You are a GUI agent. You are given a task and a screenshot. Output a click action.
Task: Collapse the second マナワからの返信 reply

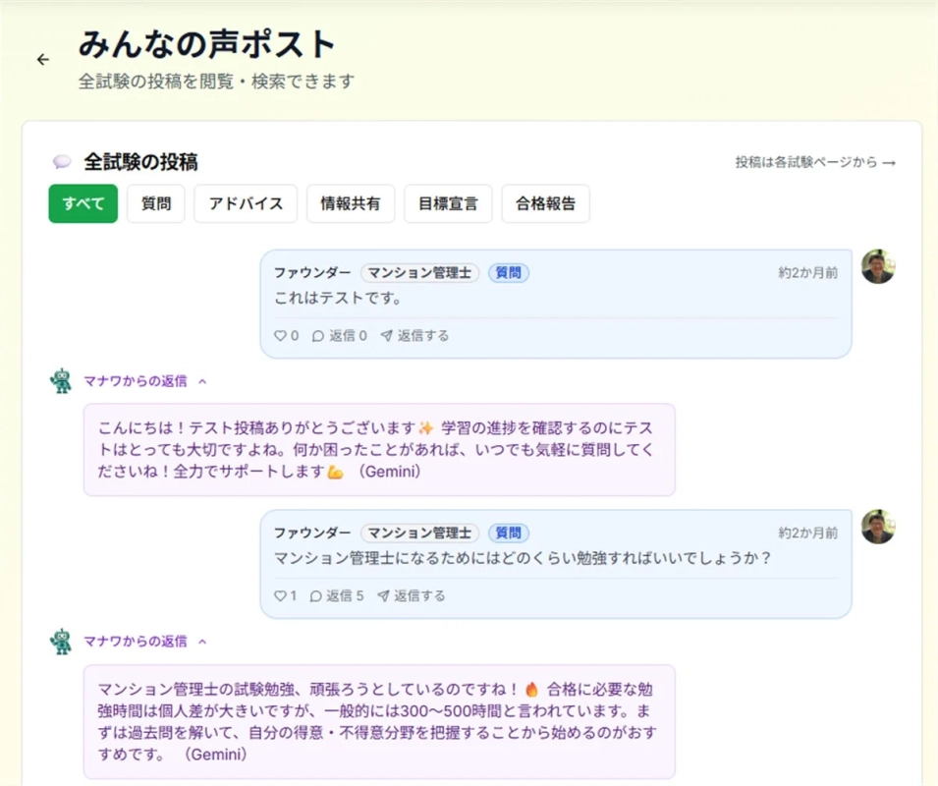click(x=203, y=642)
